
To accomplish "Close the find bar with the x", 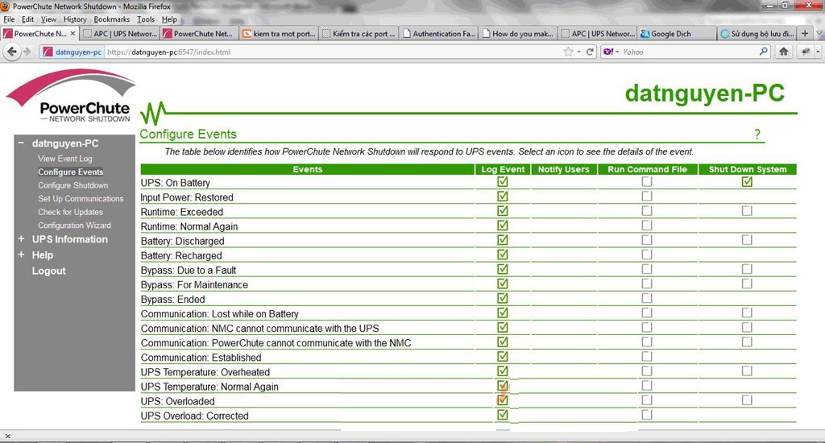I will [x=7, y=437].
